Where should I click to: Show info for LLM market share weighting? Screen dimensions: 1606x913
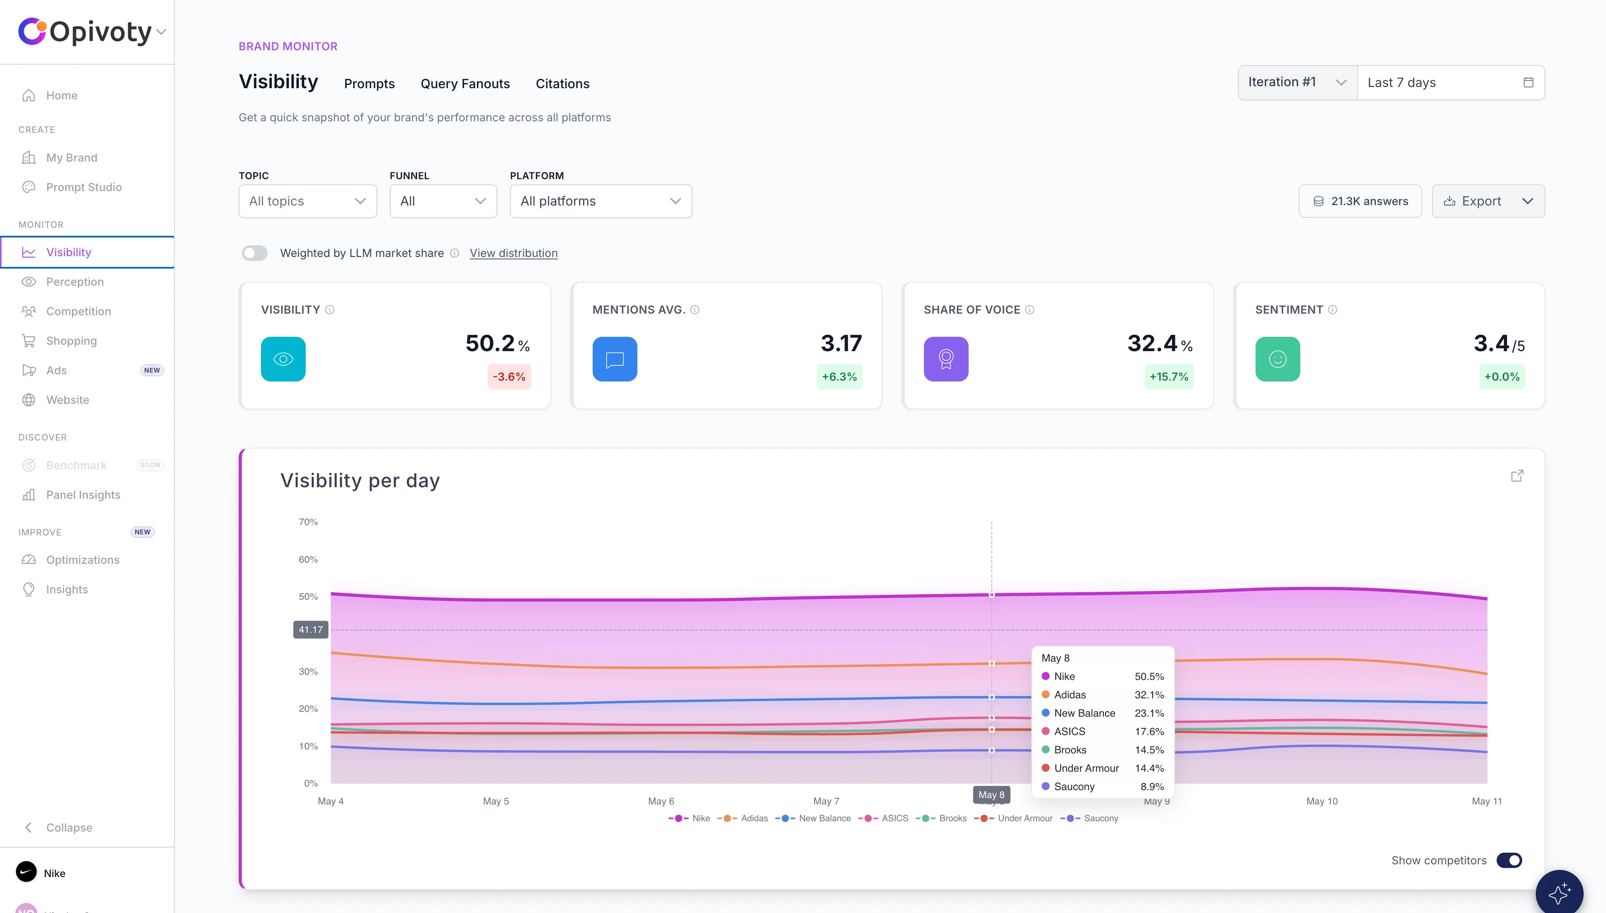coord(455,253)
